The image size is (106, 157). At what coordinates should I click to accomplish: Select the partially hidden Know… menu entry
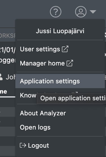pyautogui.click(x=28, y=95)
